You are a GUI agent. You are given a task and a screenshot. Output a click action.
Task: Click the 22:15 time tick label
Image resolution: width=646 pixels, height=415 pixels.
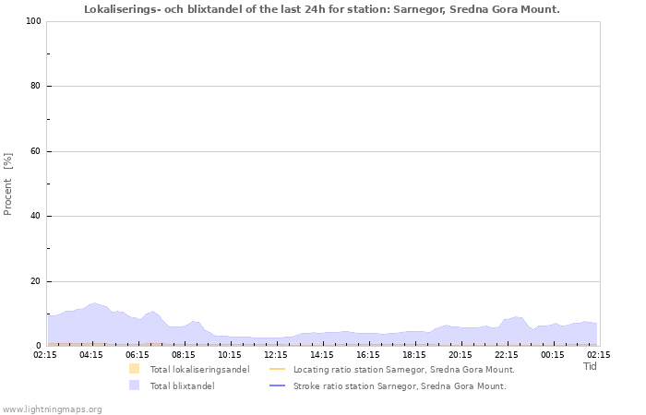pos(507,354)
